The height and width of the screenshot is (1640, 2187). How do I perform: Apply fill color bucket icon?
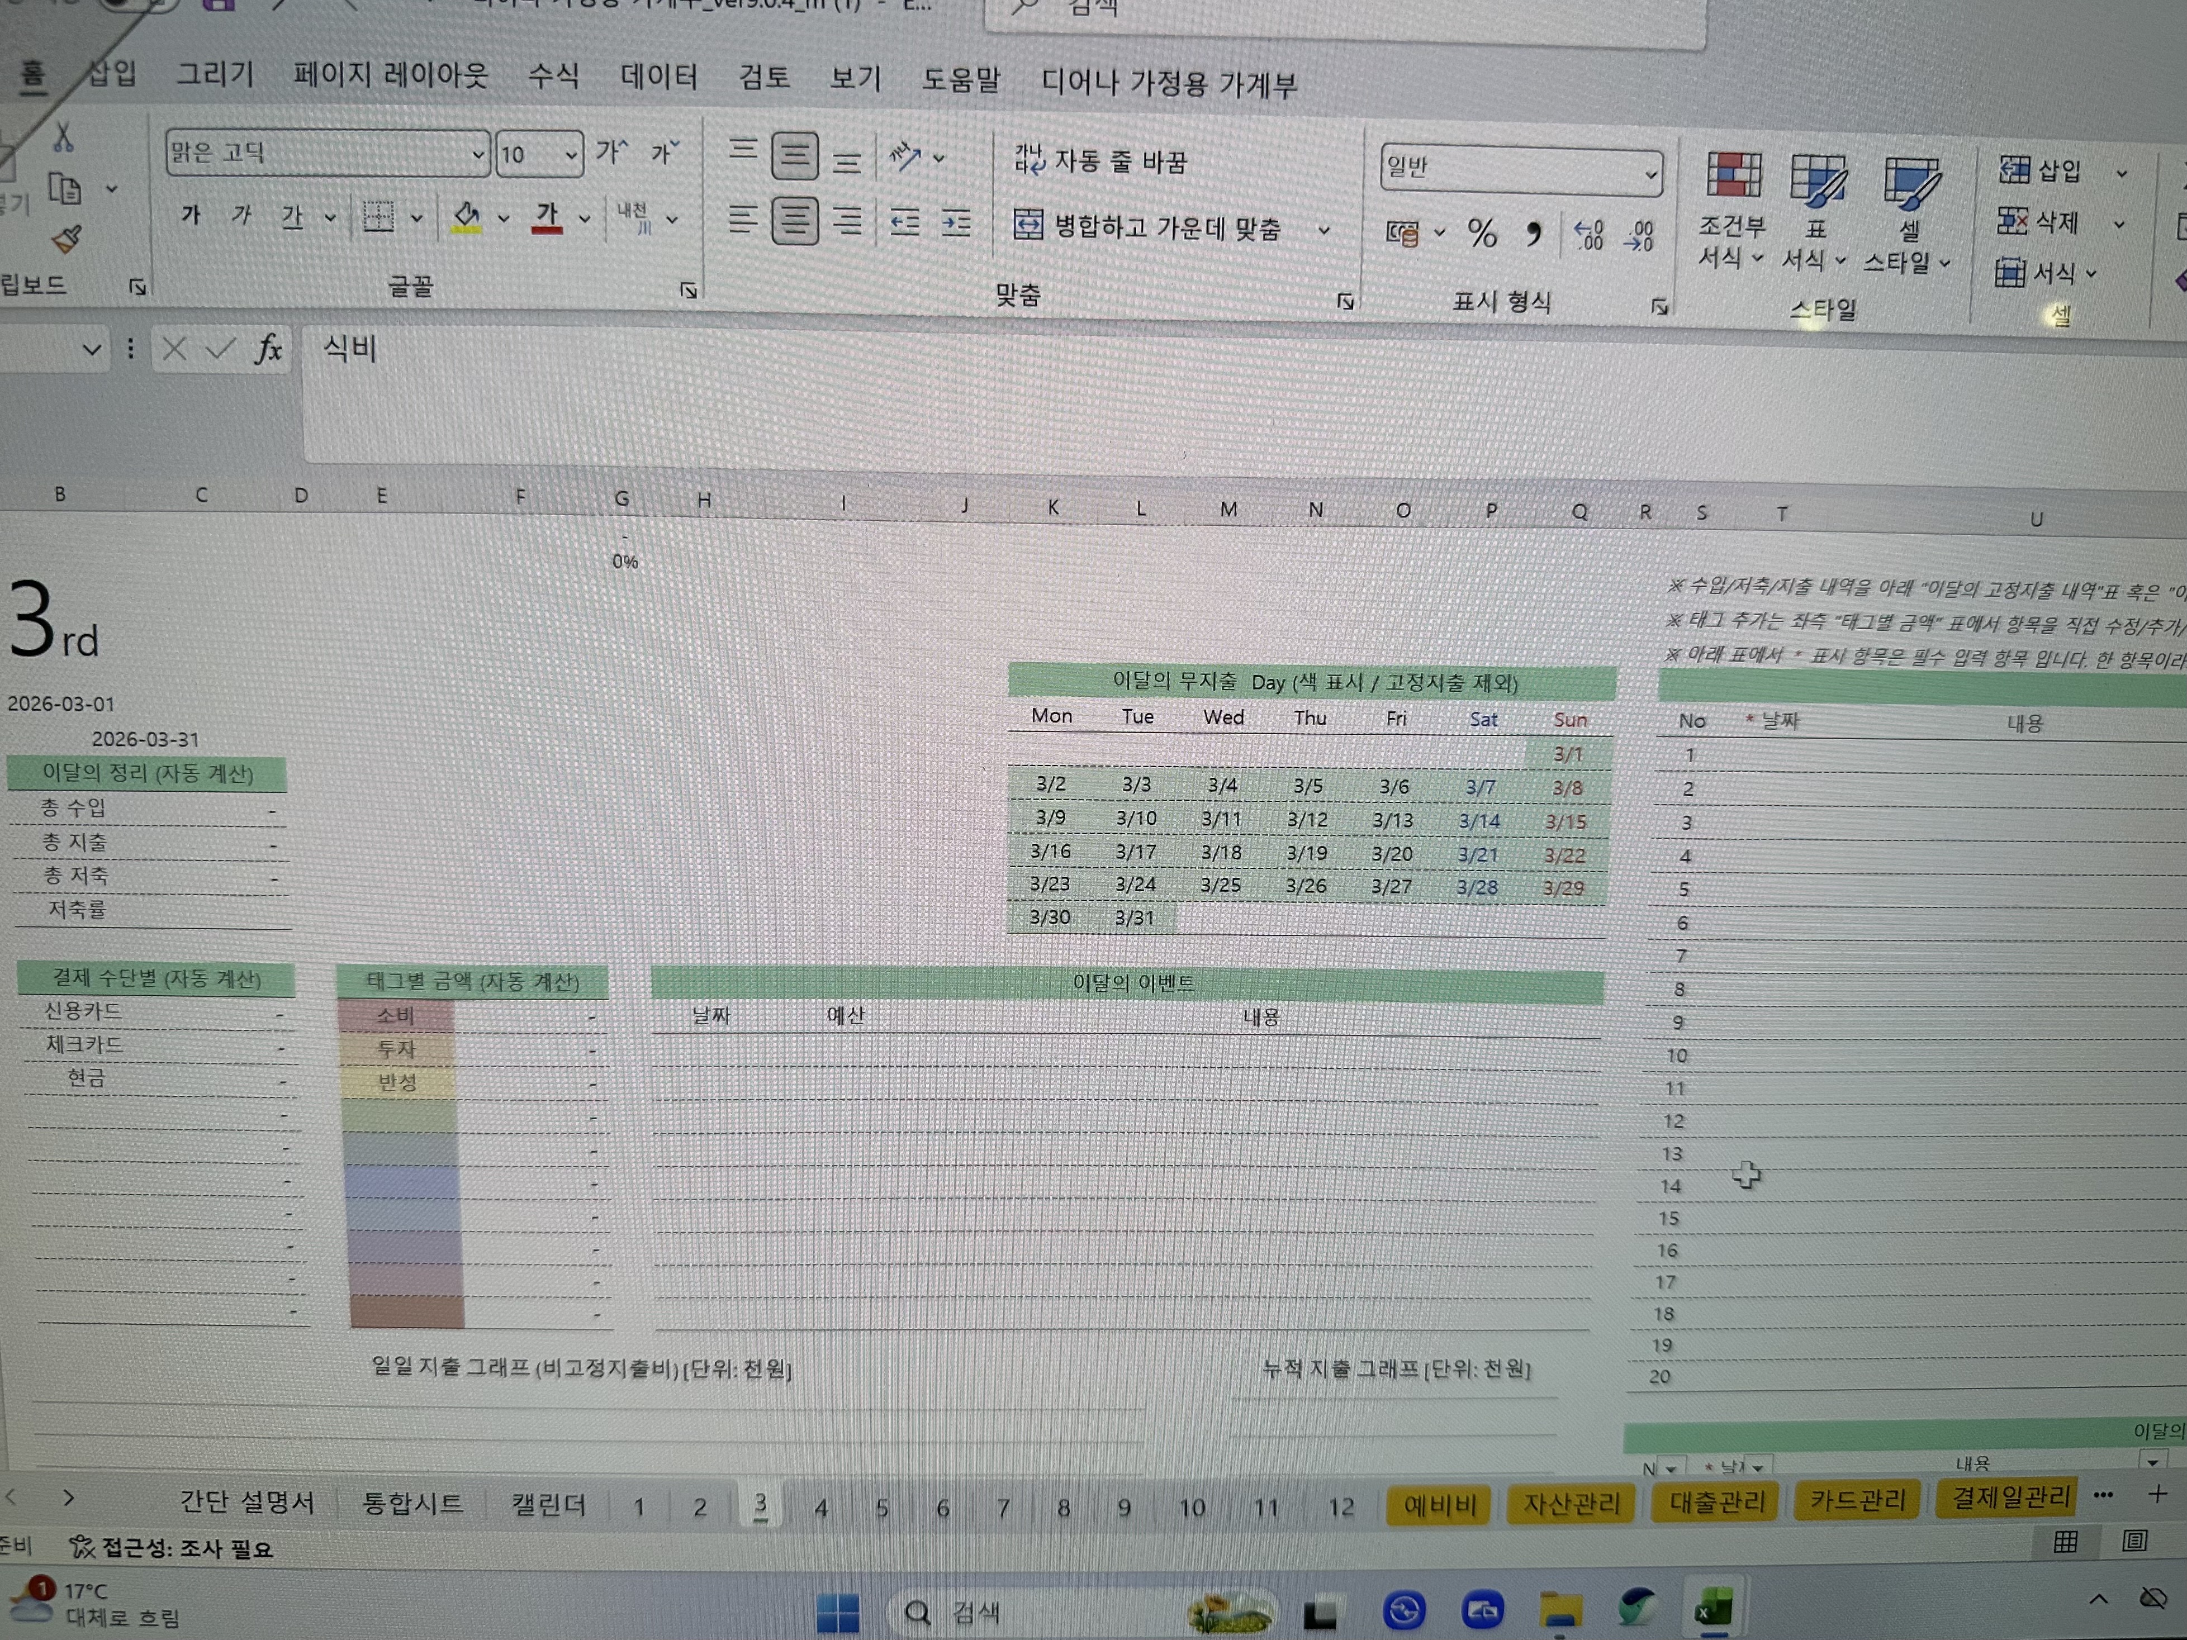(467, 217)
